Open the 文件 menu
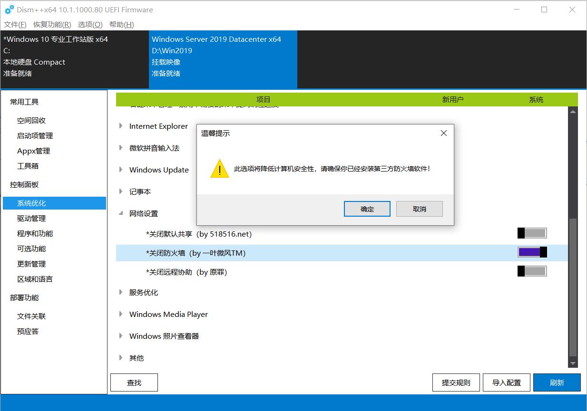The image size is (587, 411). point(14,24)
